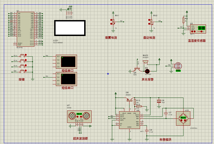Image resolution: width=214 pixels, height=144 pixels.
Task: Toggle the PB9 push button
Action: 23,71
